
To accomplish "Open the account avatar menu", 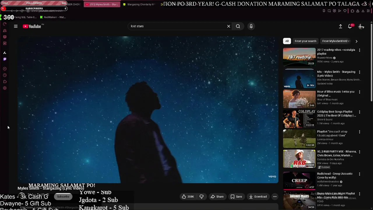I will [x=361, y=26].
